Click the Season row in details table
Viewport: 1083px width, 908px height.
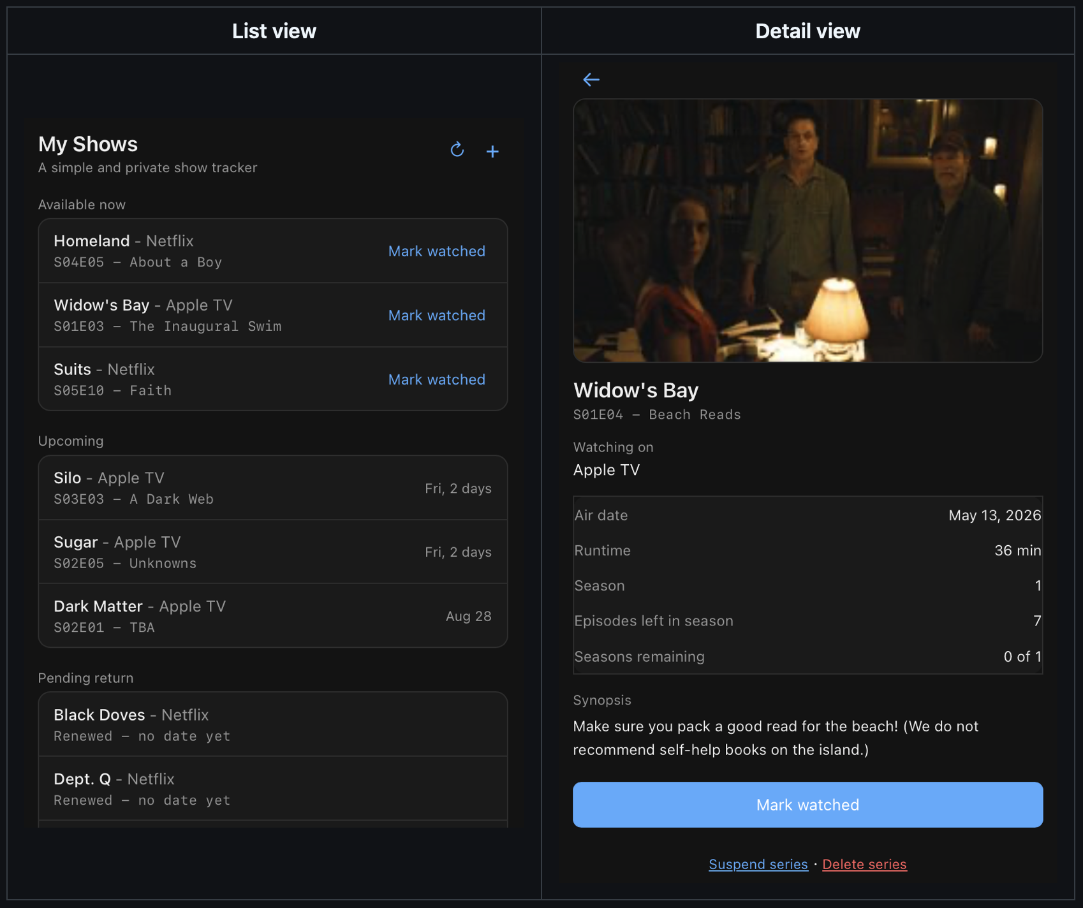point(807,586)
